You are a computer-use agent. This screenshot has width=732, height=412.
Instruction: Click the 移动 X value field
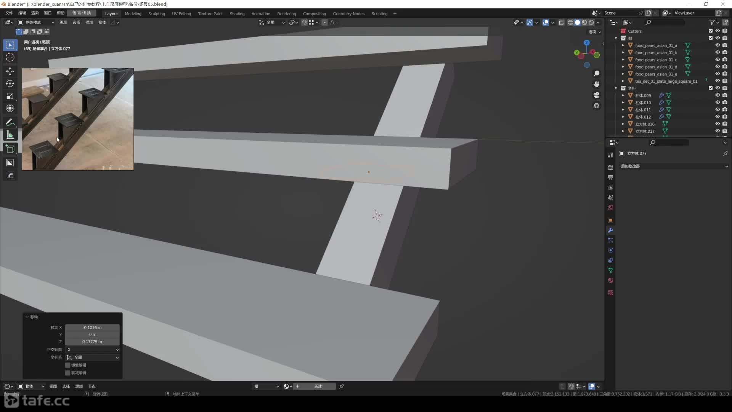click(x=92, y=328)
